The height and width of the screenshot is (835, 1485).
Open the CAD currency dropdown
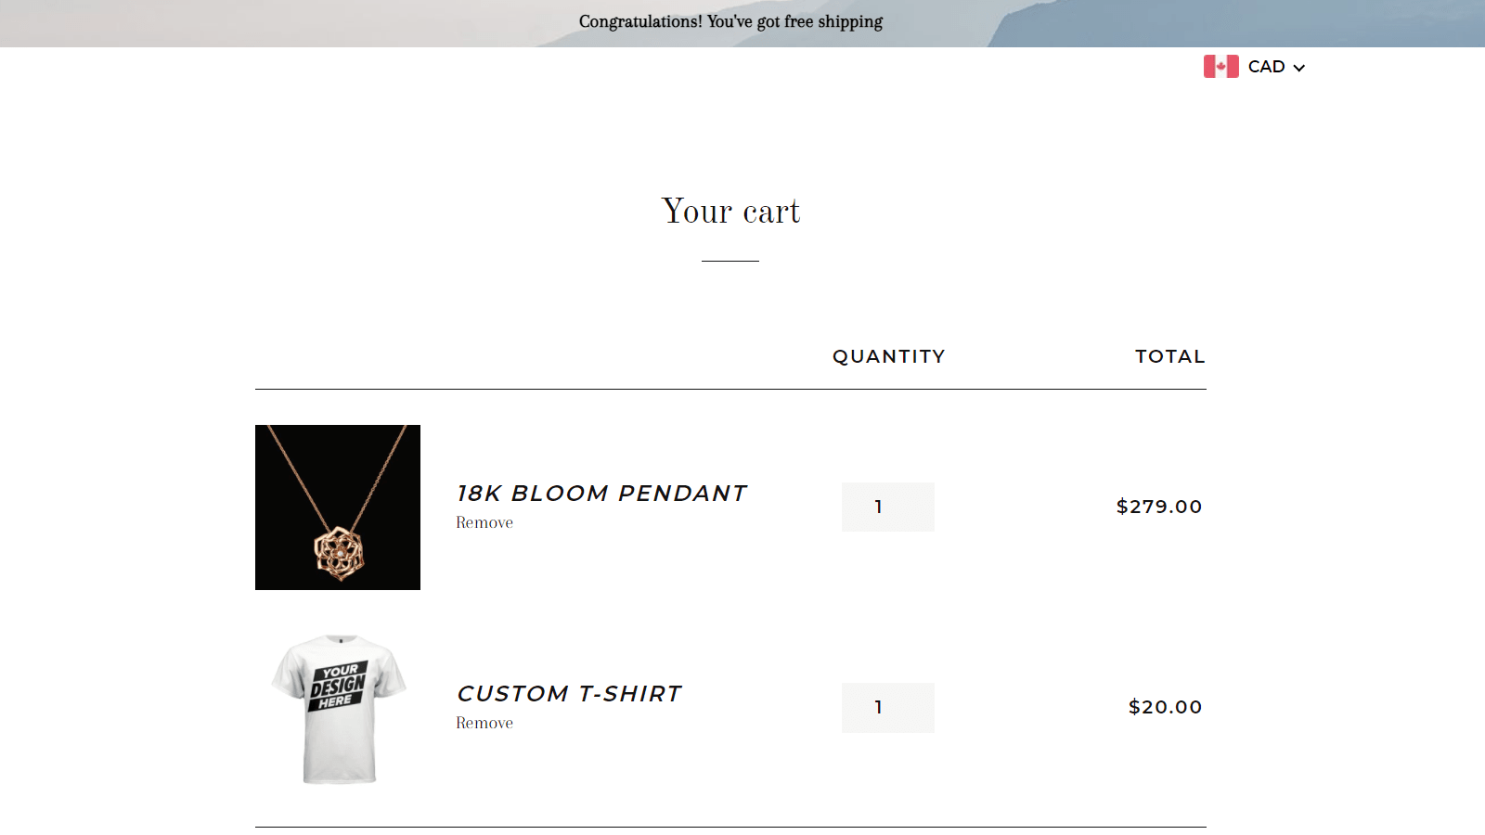1267,66
